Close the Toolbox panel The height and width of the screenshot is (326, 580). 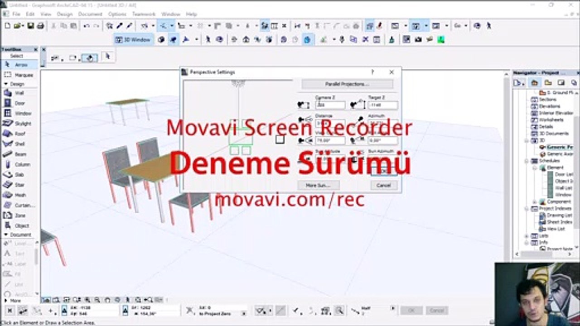(x=35, y=49)
